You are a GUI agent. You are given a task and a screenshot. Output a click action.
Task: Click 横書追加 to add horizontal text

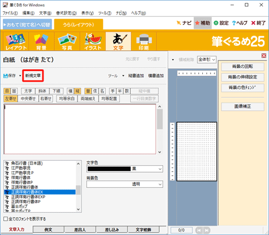point(156,76)
